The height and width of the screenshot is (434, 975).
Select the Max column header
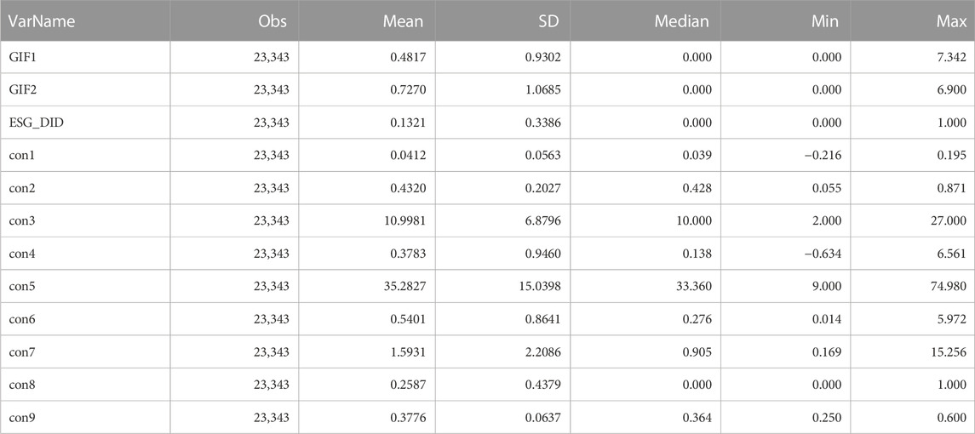951,21
